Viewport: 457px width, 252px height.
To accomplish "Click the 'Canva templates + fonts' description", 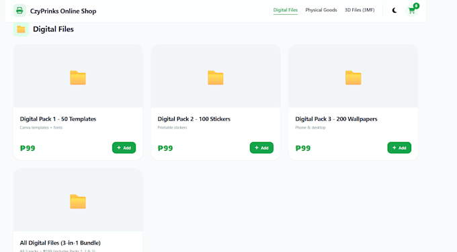I will [x=41, y=127].
